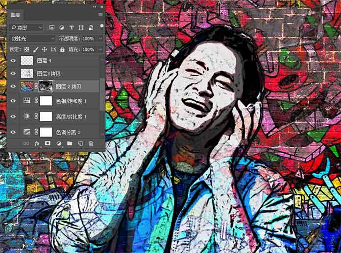The image size is (341, 253).
Task: Hide the 图层 3 拷贝 layer
Action: (x=13, y=73)
